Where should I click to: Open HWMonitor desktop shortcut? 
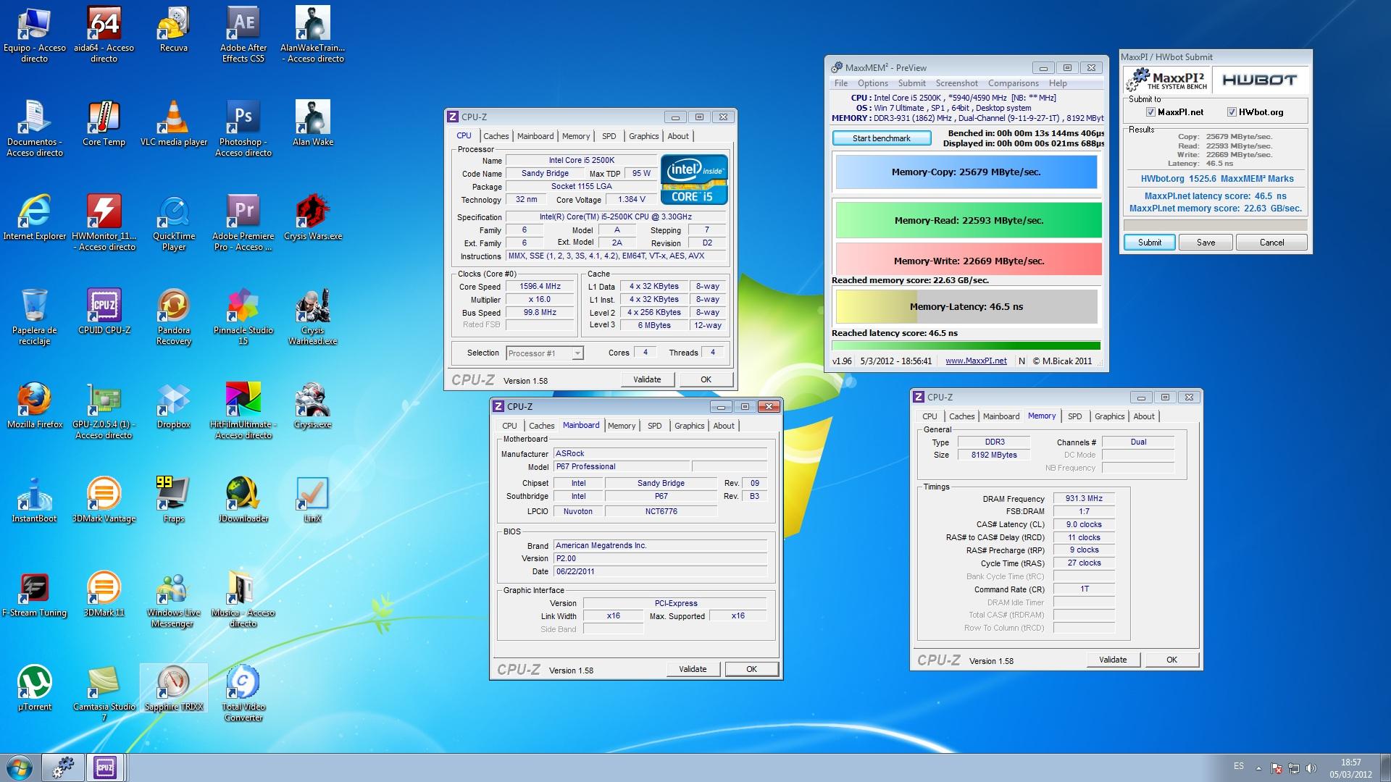[x=104, y=222]
